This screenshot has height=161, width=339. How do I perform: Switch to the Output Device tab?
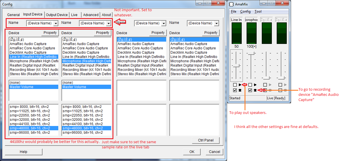pos(57,15)
